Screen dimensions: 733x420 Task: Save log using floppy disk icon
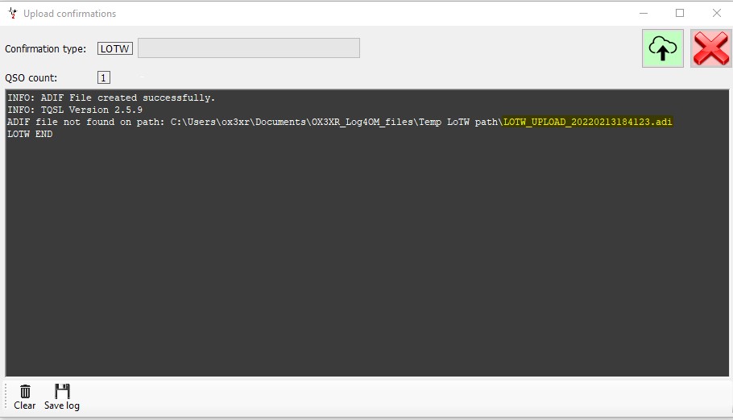click(x=62, y=397)
